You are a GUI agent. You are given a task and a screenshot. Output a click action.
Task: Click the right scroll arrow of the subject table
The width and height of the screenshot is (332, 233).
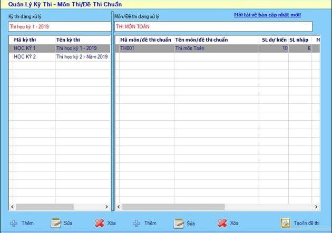pos(316,207)
